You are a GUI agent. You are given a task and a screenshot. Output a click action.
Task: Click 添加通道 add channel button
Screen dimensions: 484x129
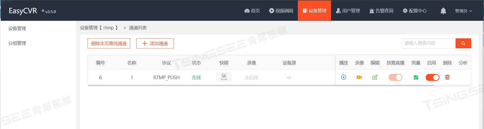(155, 43)
